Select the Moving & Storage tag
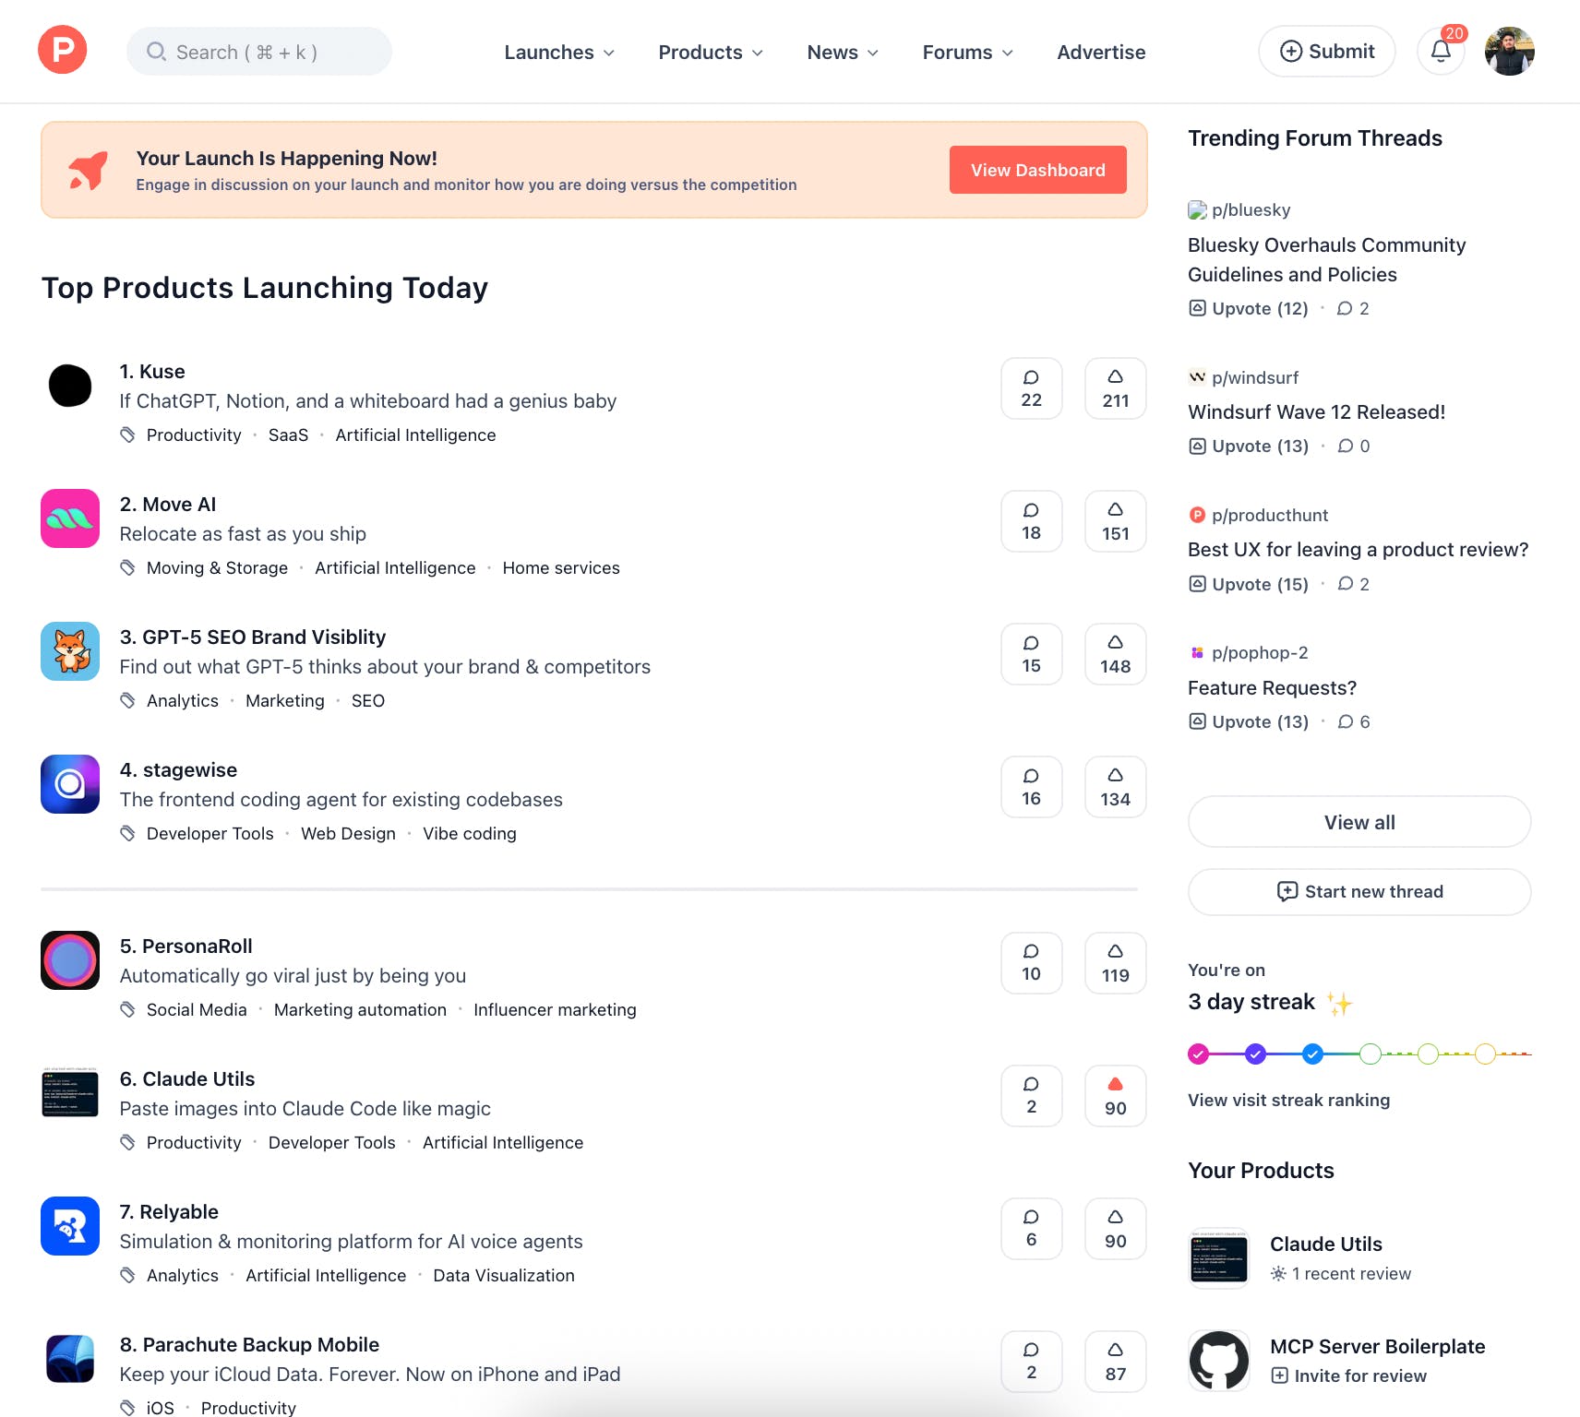1580x1417 pixels. pos(217,567)
